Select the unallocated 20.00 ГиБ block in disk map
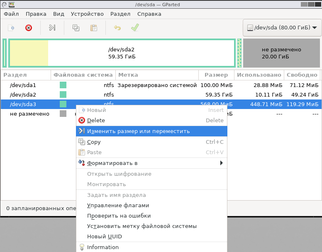Image resolution: width=322 pixels, height=252 pixels. coord(281,53)
